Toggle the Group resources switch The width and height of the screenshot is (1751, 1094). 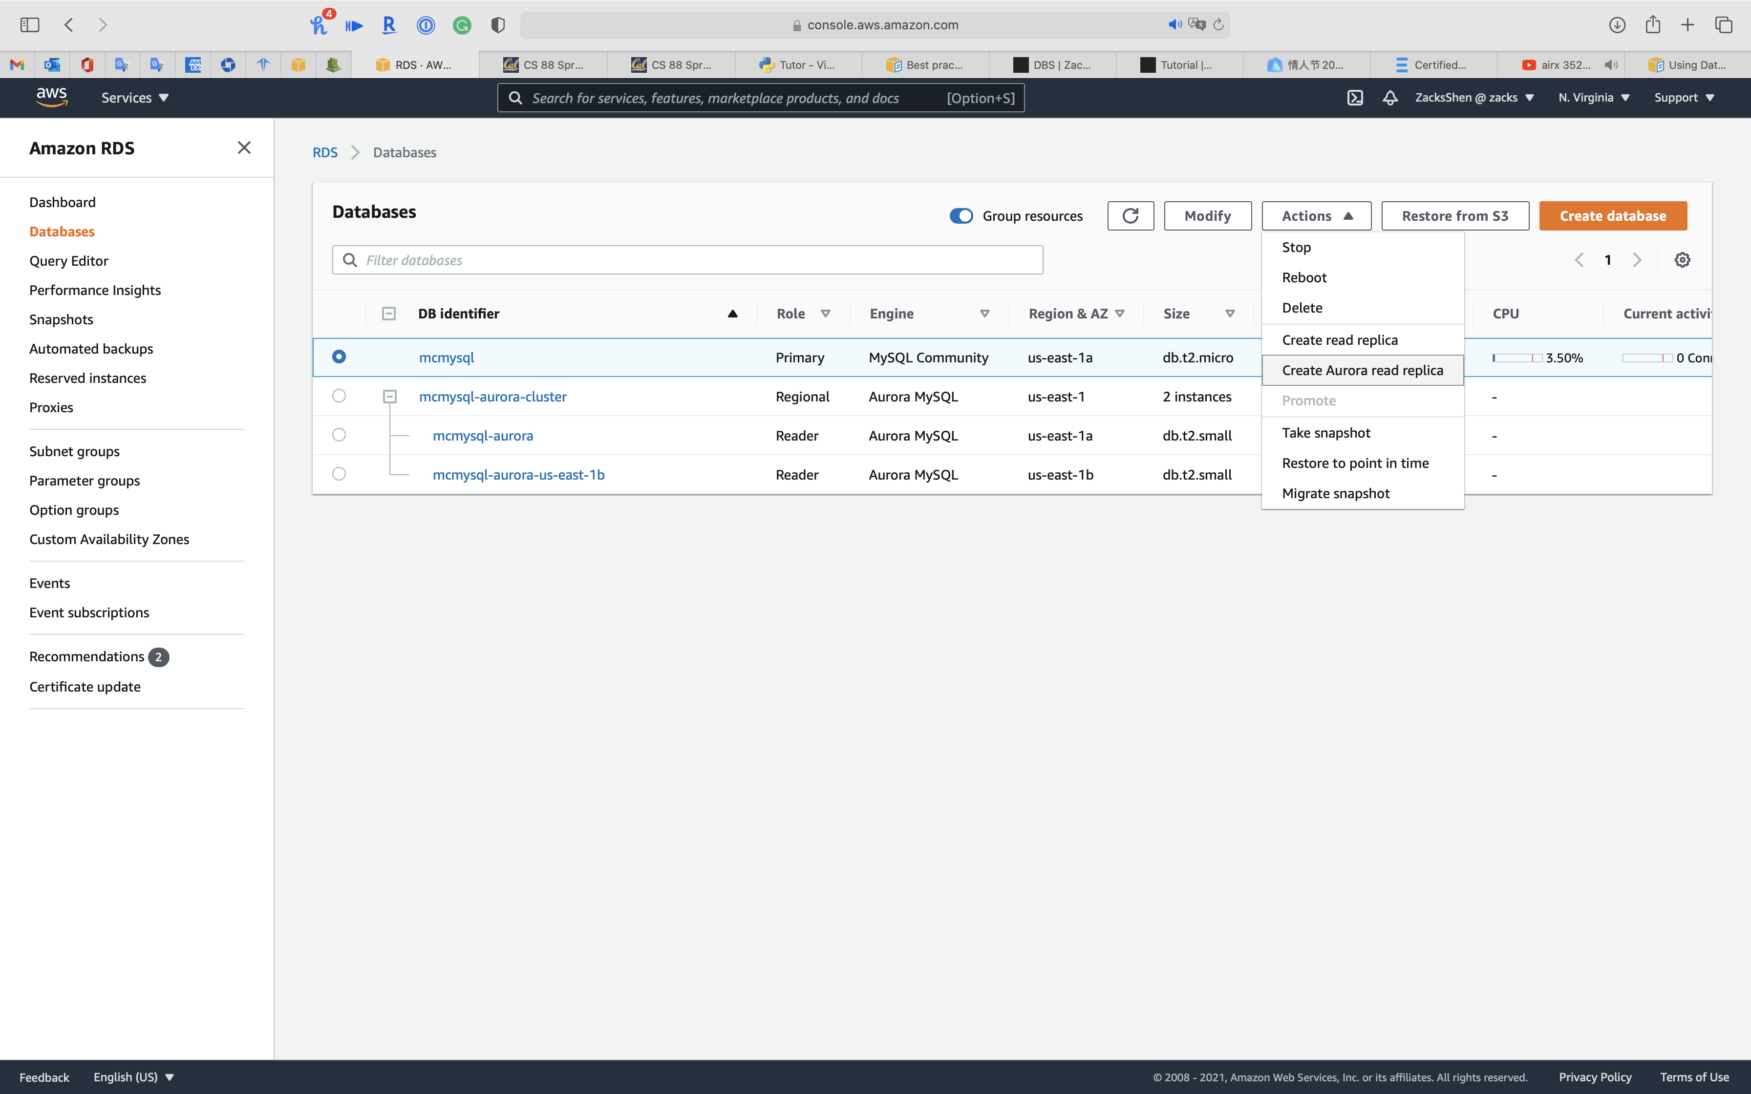[961, 215]
